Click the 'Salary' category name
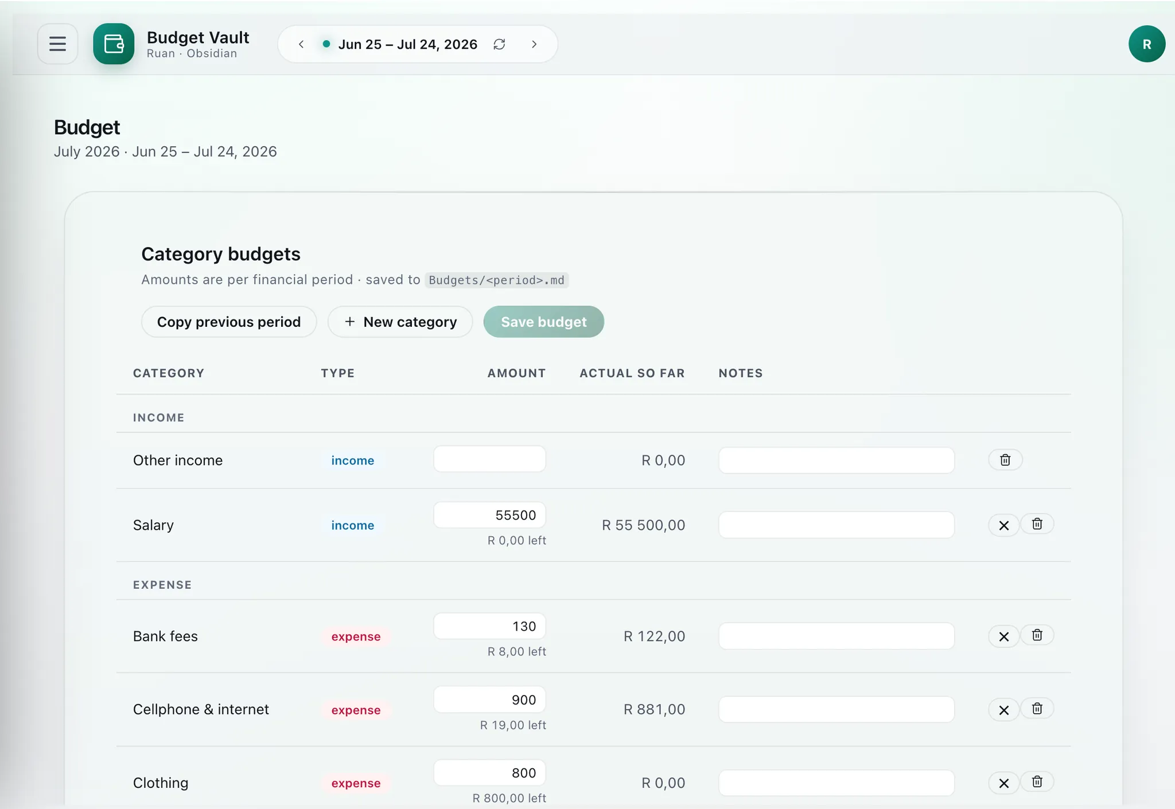 153,525
